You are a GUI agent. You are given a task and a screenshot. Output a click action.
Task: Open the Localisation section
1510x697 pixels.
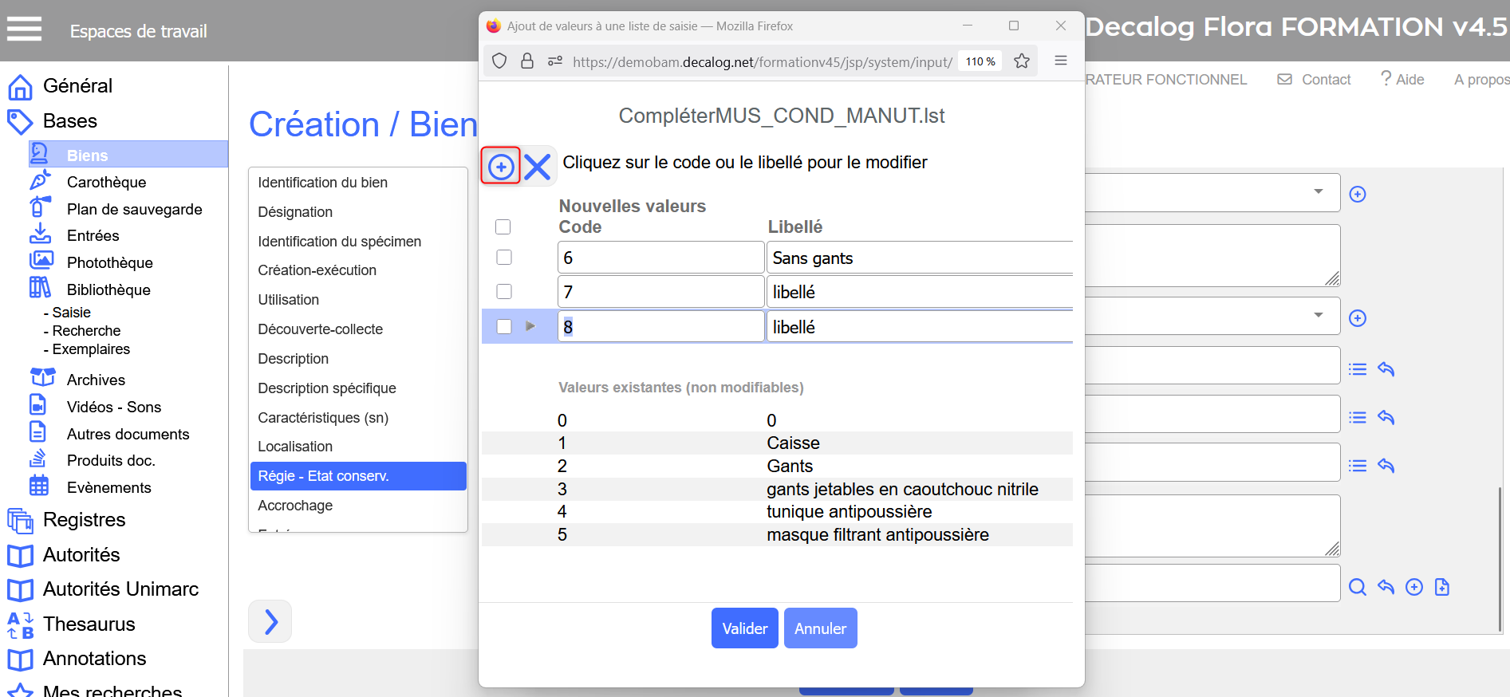(295, 447)
